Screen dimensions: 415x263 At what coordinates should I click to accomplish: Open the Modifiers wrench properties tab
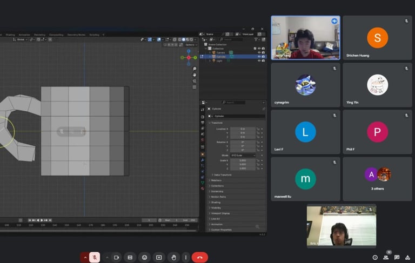pyautogui.click(x=203, y=160)
